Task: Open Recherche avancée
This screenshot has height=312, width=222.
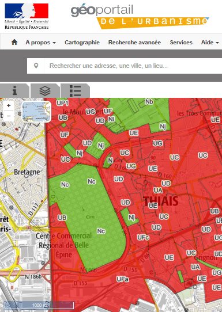Action: click(x=134, y=43)
